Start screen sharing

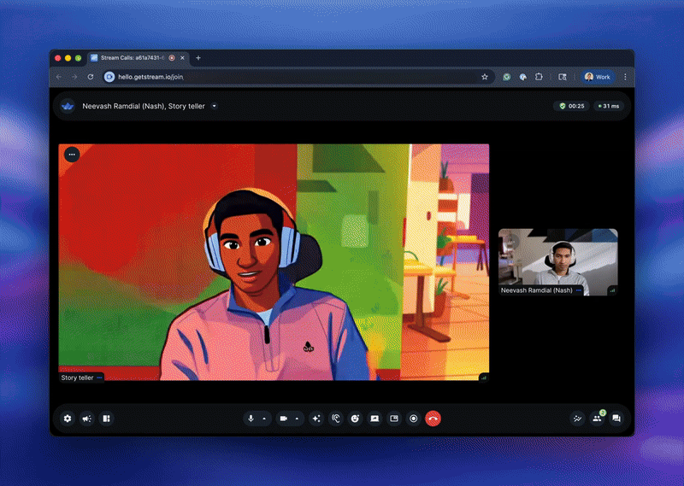[374, 419]
